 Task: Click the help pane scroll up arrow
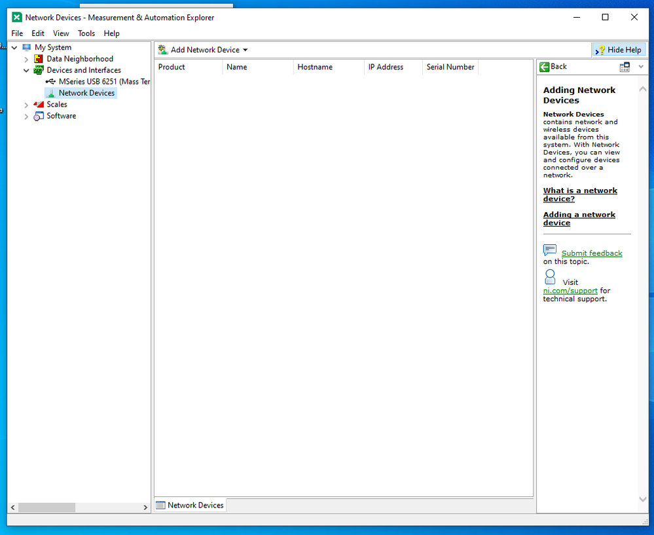point(643,89)
